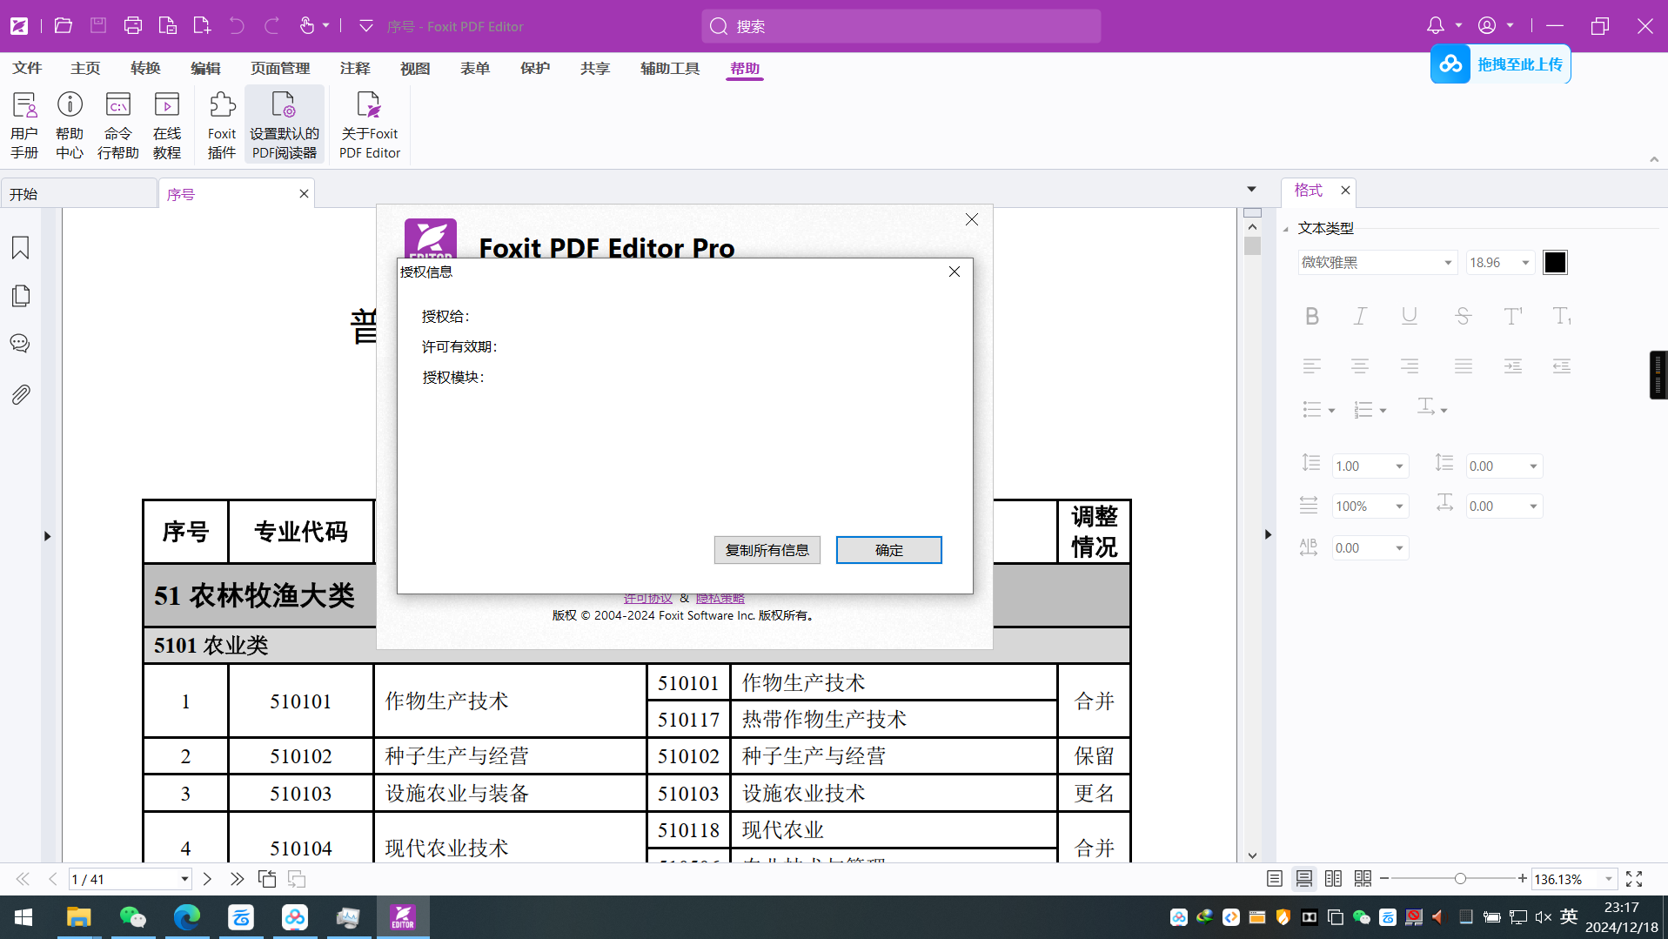Open the folder icon in title bar
Screen dimensions: 1668x939
click(64, 26)
